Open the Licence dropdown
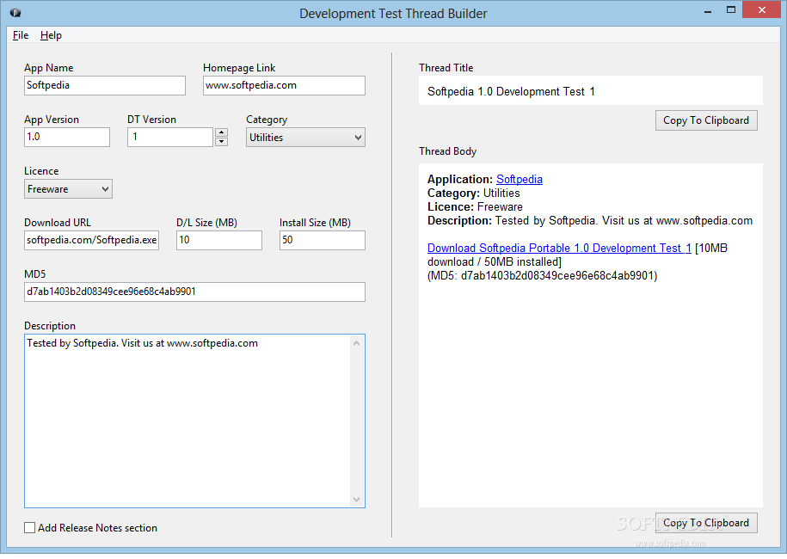Screen dimensions: 787x559 pos(68,189)
